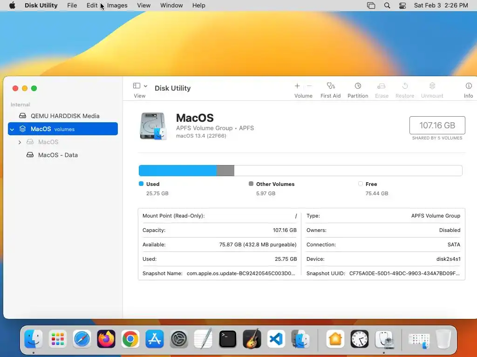Screen dimensions: 477x357
Task: Launch Firefox from the Dock
Action: pos(106,339)
